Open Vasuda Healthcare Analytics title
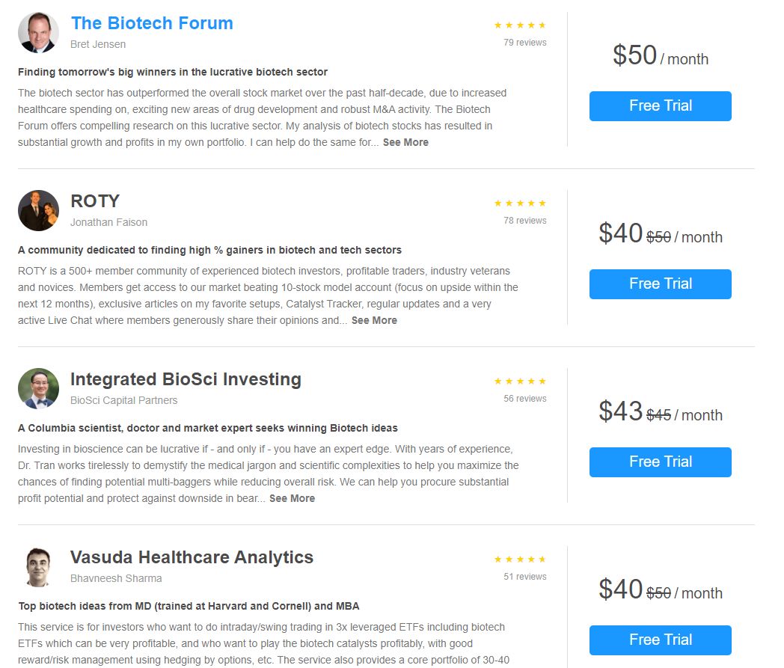This screenshot has height=668, width=784. coord(192,557)
